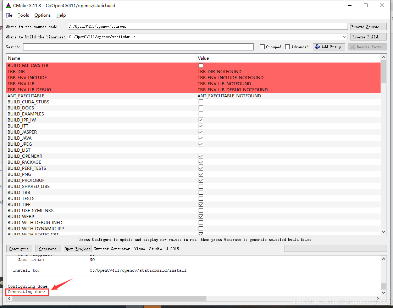
Task: Select the TBB_DIR entry name
Action: (16, 71)
